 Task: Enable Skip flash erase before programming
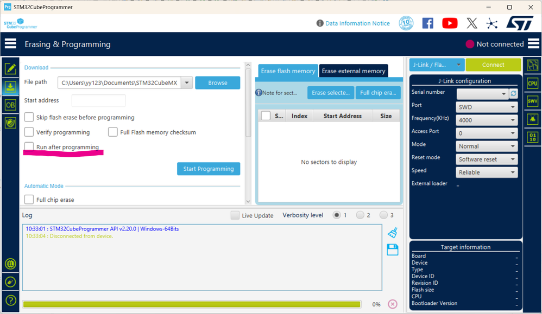29,117
